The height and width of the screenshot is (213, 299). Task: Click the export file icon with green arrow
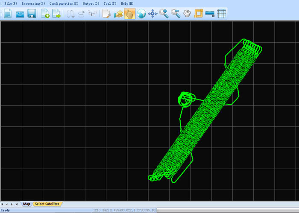point(56,14)
